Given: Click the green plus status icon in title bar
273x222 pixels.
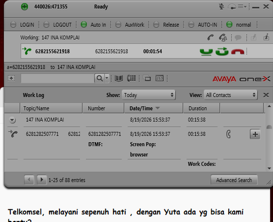Looking at the screenshot, I should point(25,7).
